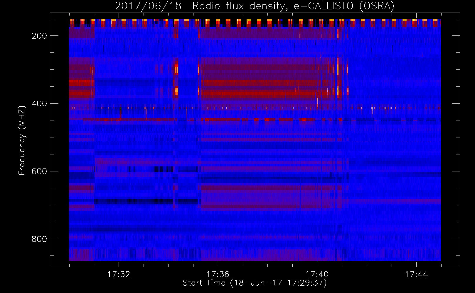Click the 200 frequency tick label
Image resolution: width=475 pixels, height=293 pixels.
tap(39, 36)
